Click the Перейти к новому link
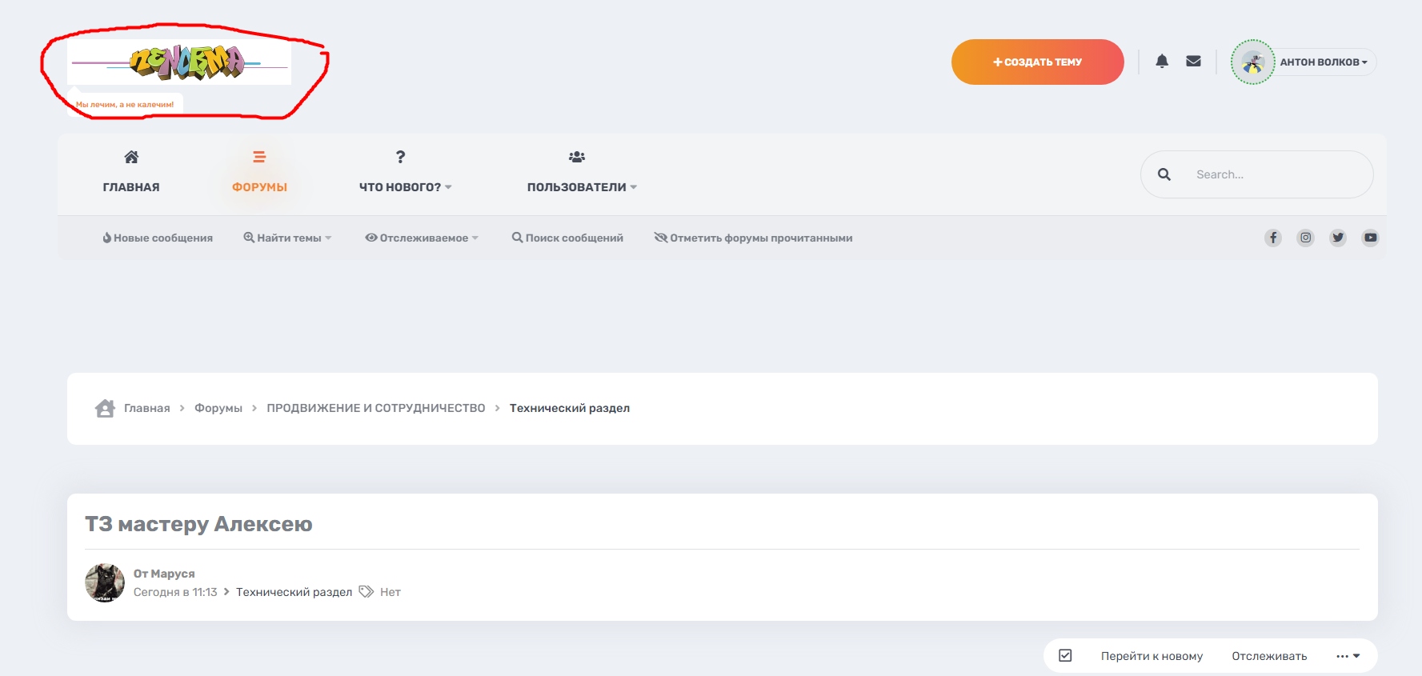The height and width of the screenshot is (676, 1422). click(1152, 656)
